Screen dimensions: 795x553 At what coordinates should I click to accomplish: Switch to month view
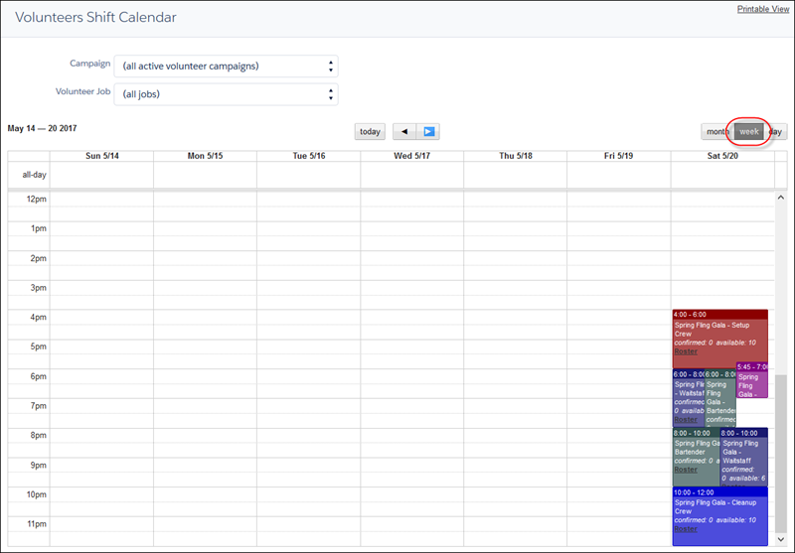tap(715, 132)
